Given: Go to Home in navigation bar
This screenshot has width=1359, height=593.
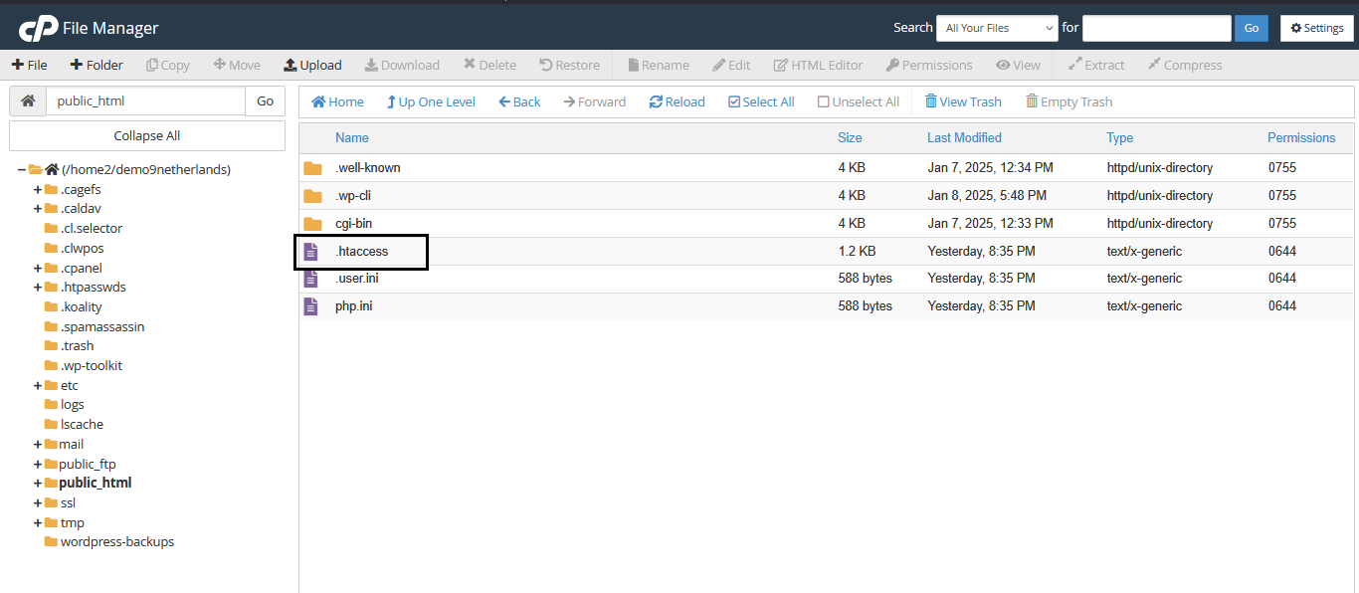Looking at the screenshot, I should [x=337, y=101].
